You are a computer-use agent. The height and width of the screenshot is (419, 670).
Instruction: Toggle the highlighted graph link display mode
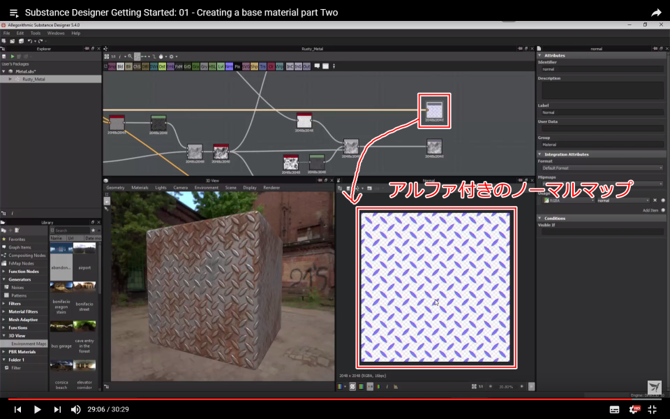pyautogui.click(x=137, y=57)
